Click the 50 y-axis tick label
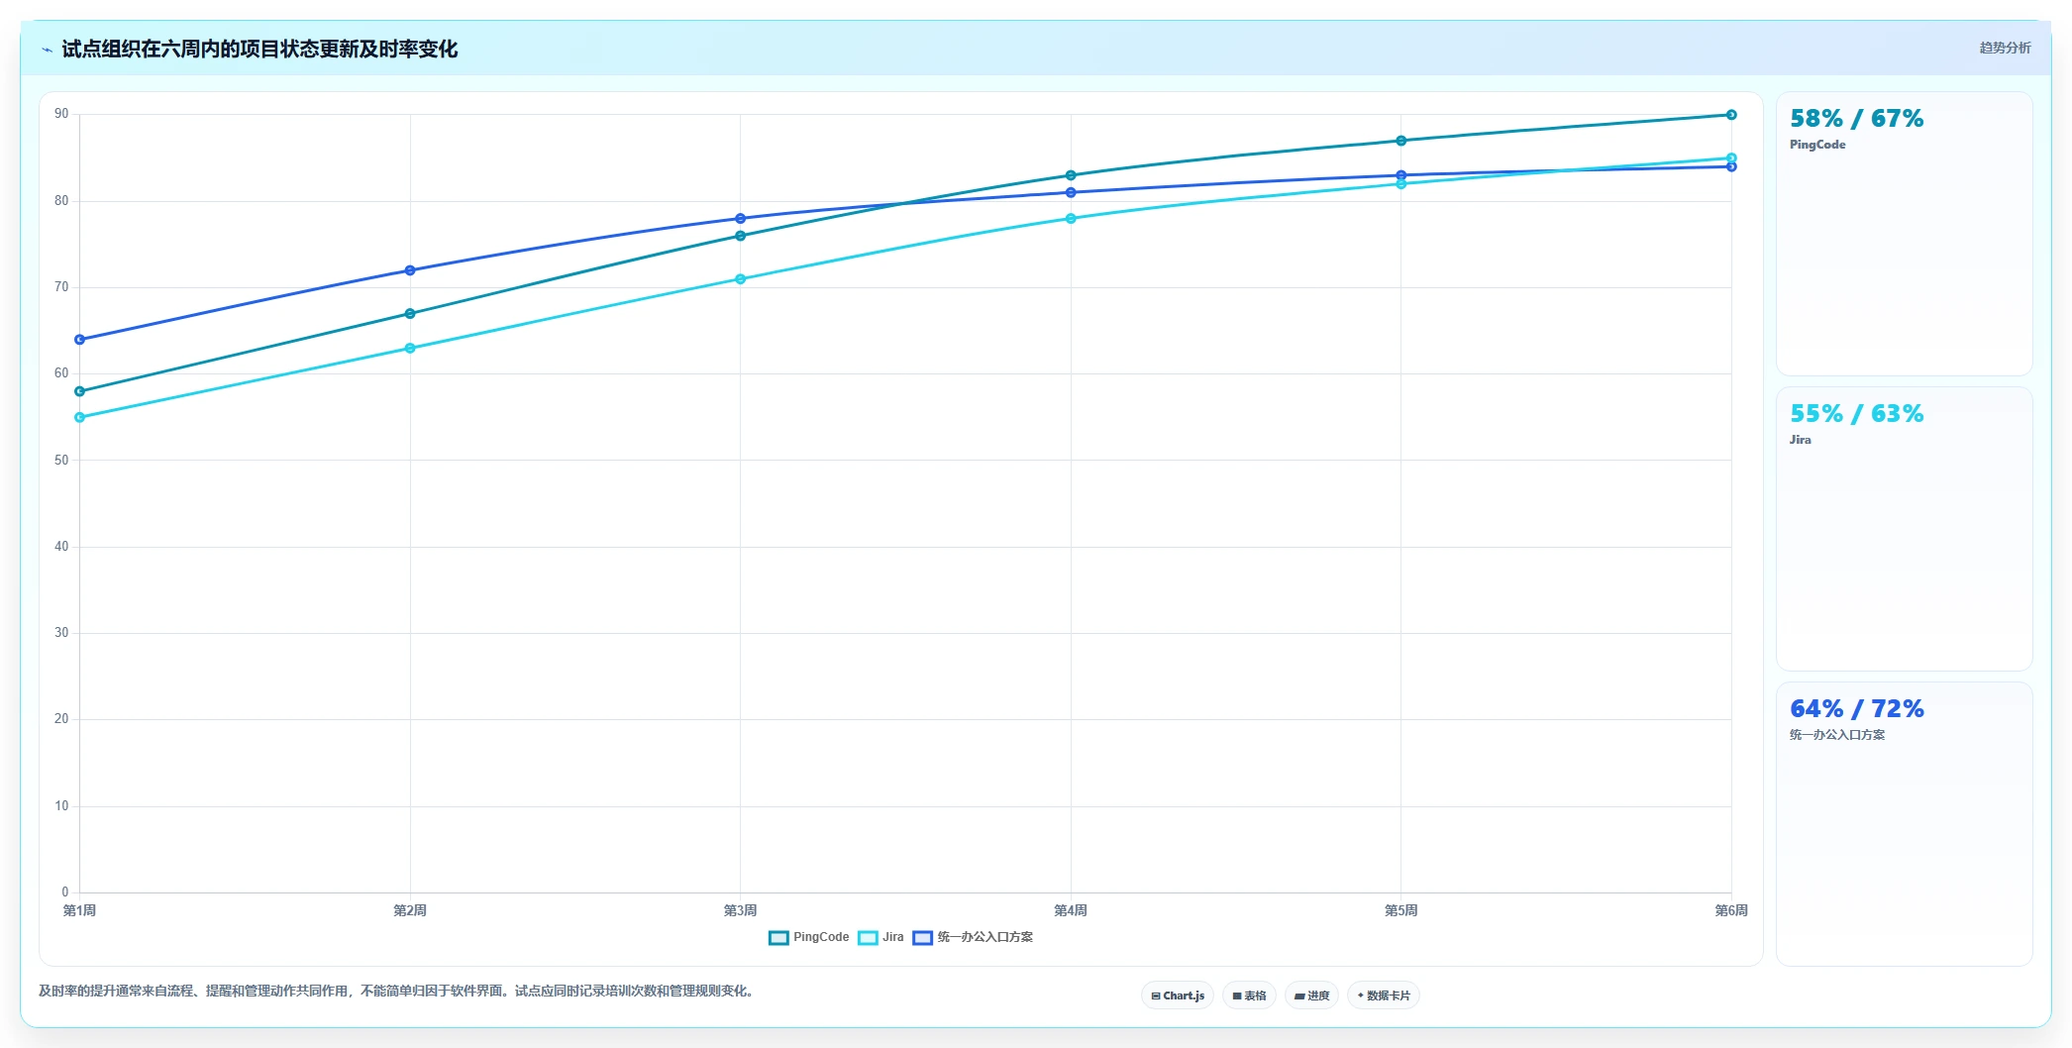Viewport: 2072px width, 1048px height. 61,461
